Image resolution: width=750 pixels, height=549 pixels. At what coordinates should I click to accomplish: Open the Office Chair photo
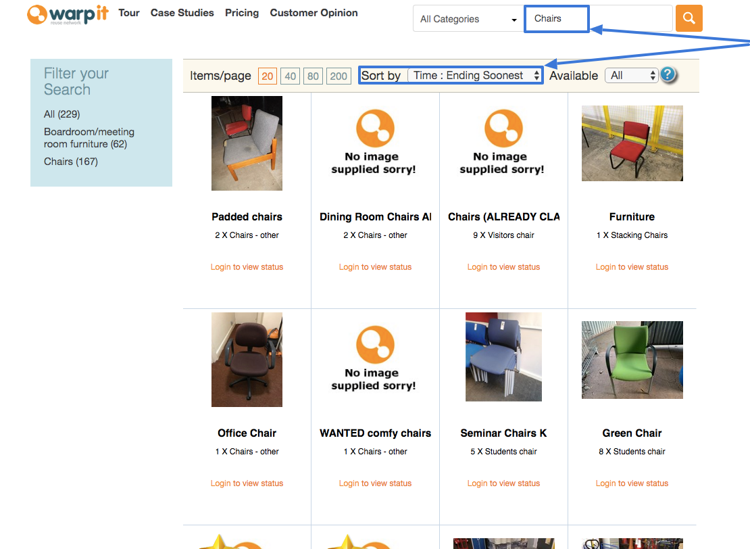[x=247, y=360]
